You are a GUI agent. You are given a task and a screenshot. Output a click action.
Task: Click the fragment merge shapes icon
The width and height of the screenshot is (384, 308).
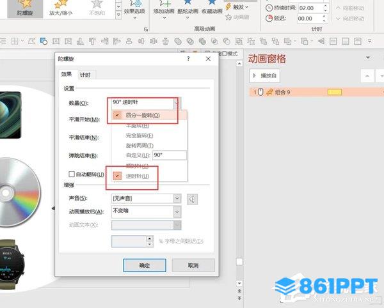click(x=202, y=42)
